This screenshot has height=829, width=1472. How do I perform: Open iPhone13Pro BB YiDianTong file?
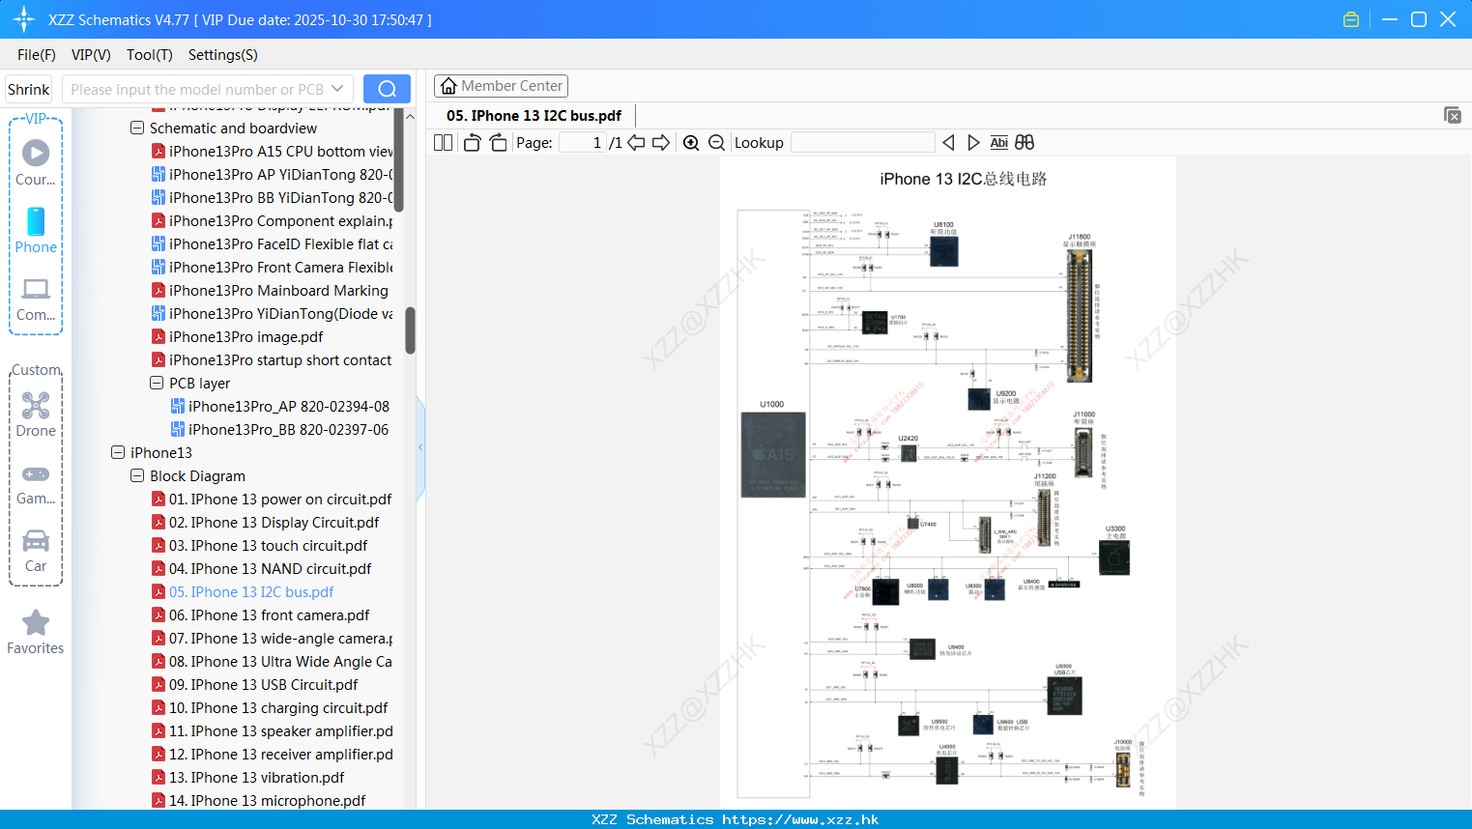[x=274, y=197]
